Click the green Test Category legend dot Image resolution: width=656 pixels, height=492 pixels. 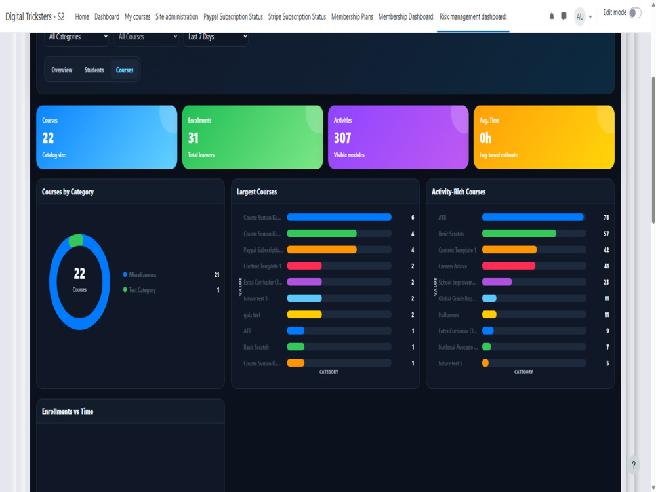pos(125,289)
